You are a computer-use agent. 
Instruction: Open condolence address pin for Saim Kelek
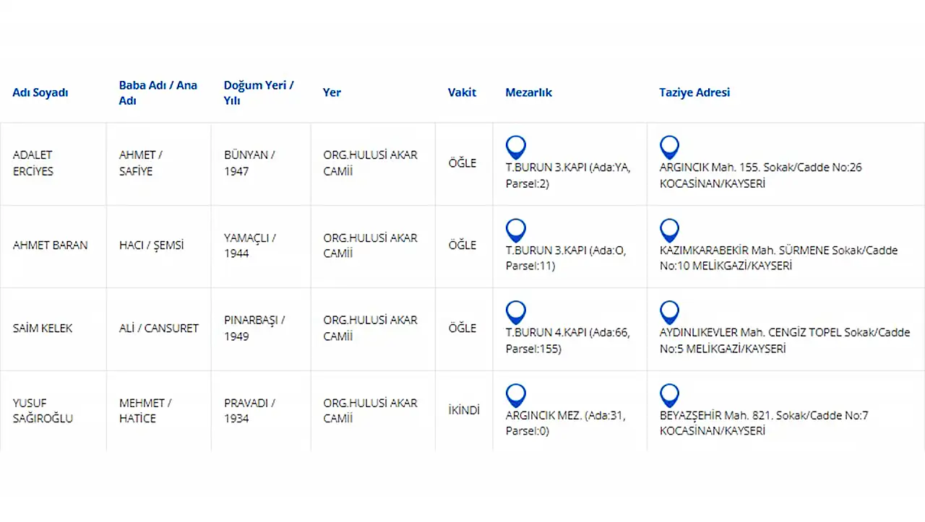point(669,313)
